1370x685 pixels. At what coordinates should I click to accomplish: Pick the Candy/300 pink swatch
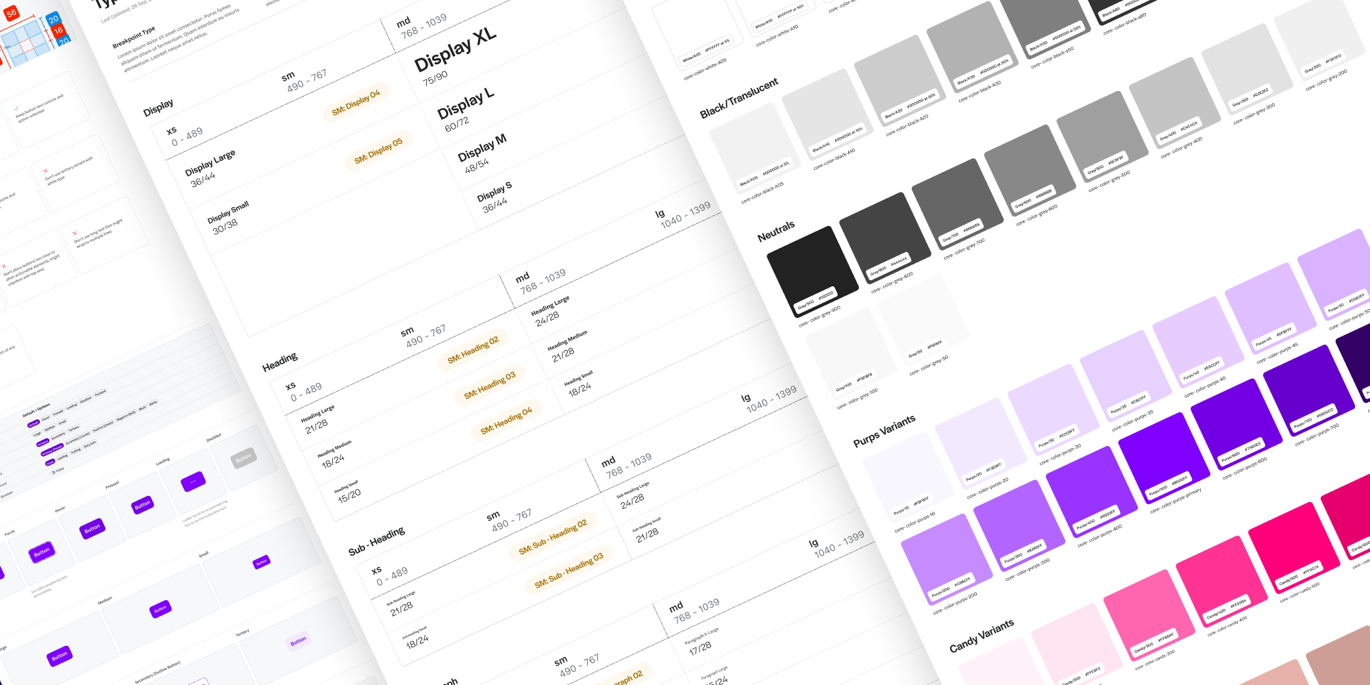tap(1149, 614)
